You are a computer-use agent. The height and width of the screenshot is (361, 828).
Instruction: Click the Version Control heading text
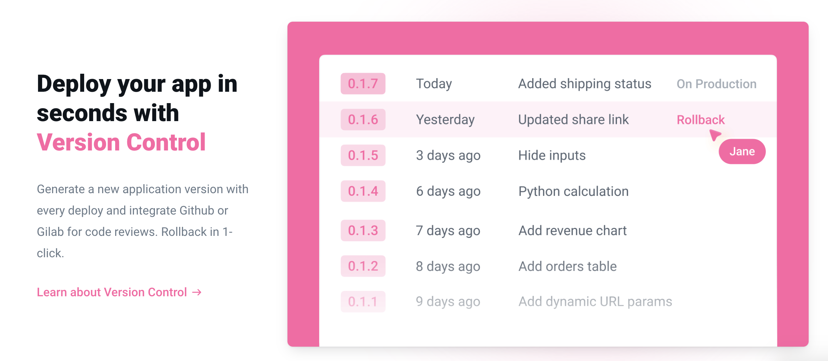[x=122, y=142]
